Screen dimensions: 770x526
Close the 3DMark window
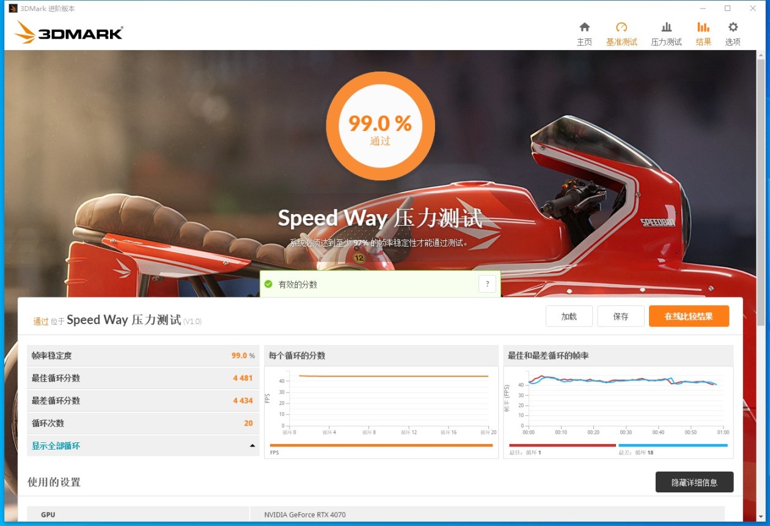[753, 9]
